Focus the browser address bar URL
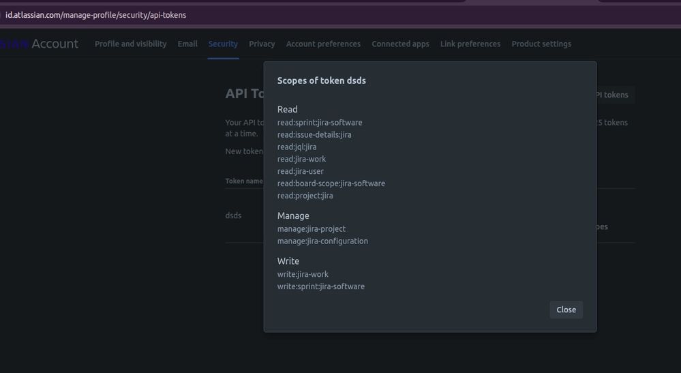 95,14
